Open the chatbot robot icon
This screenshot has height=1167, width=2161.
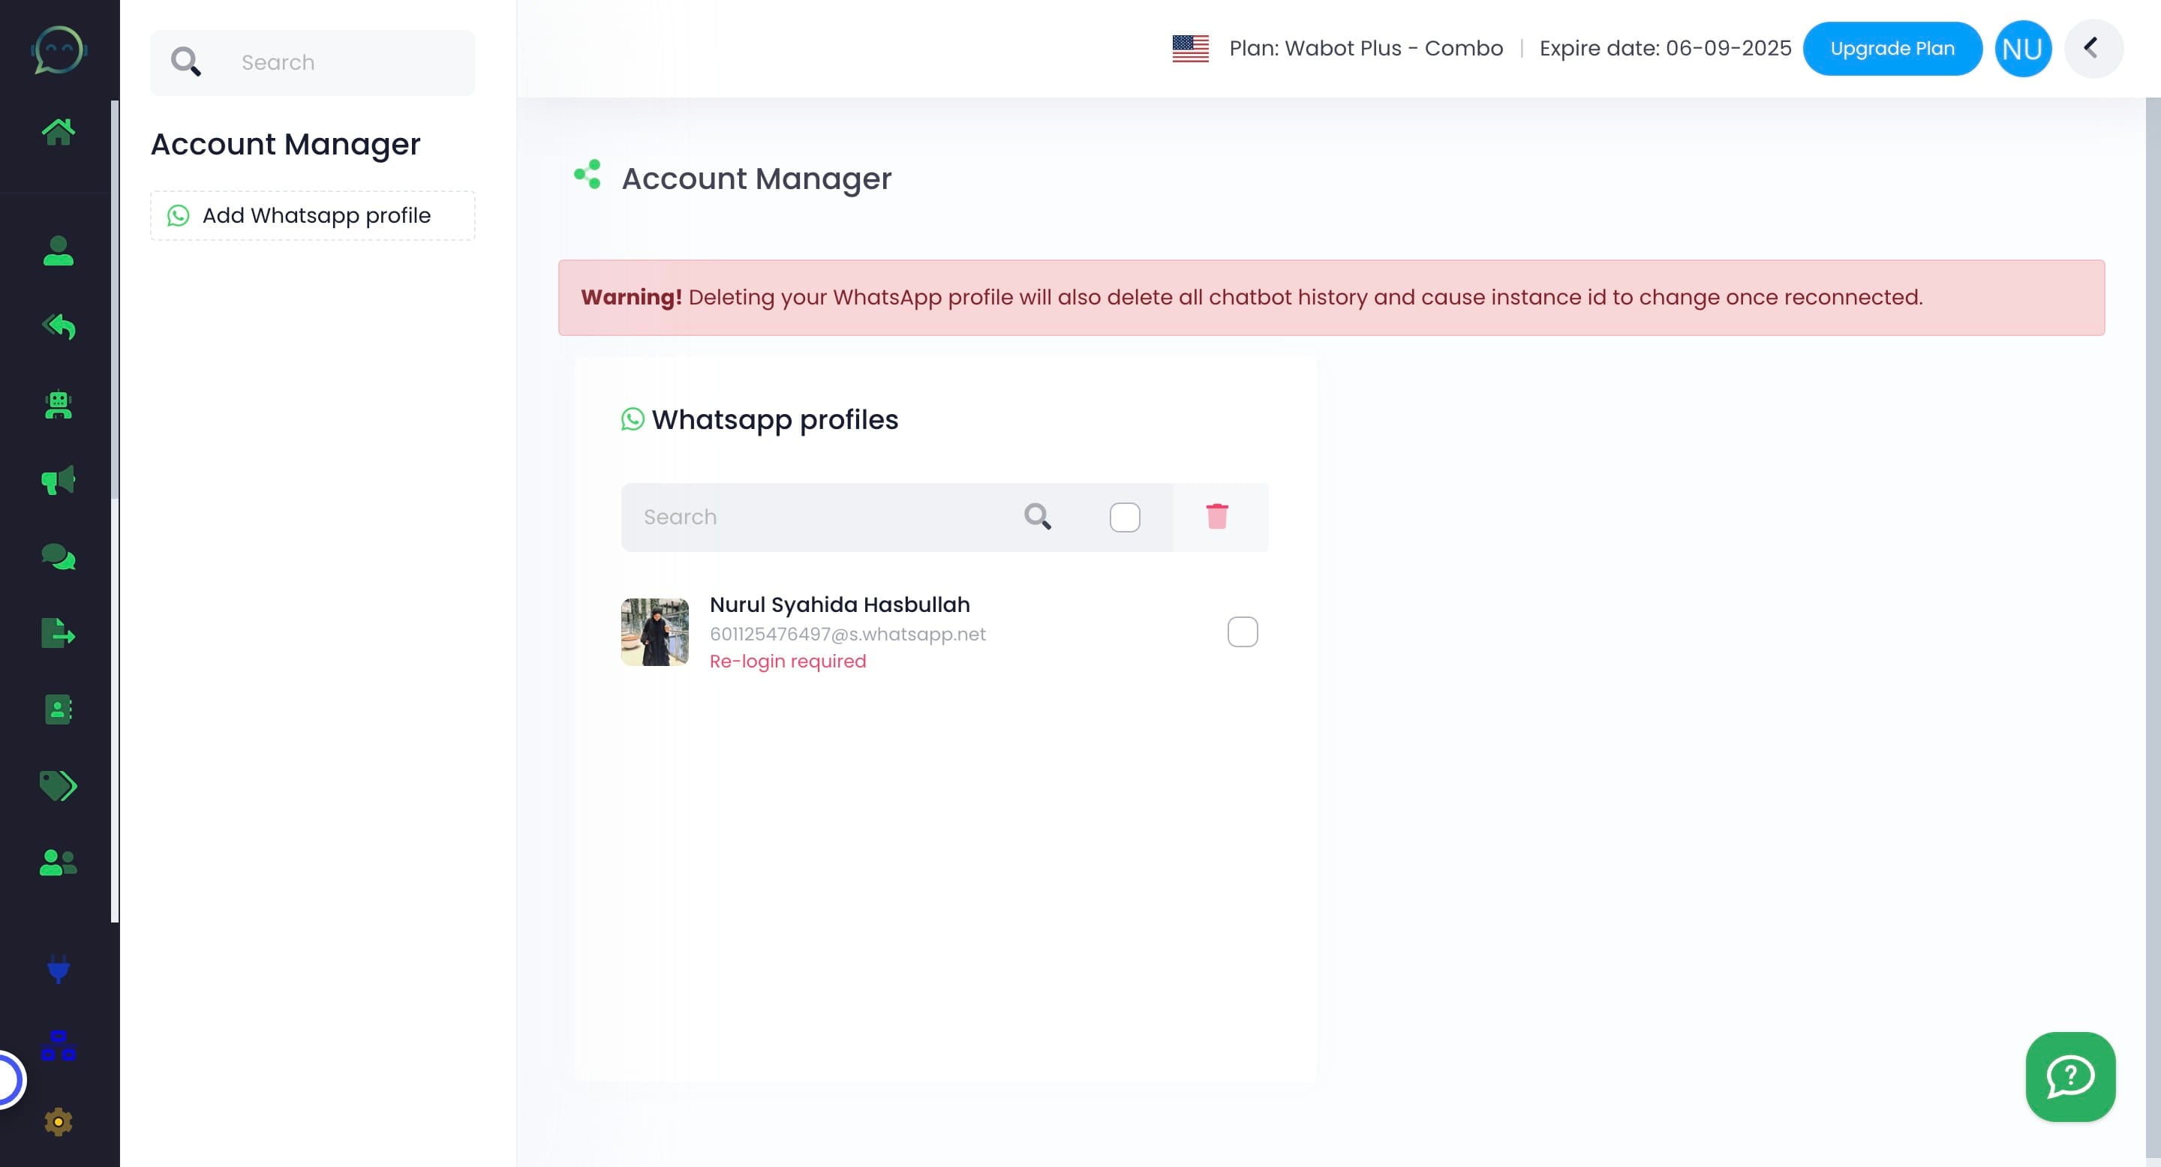[59, 405]
